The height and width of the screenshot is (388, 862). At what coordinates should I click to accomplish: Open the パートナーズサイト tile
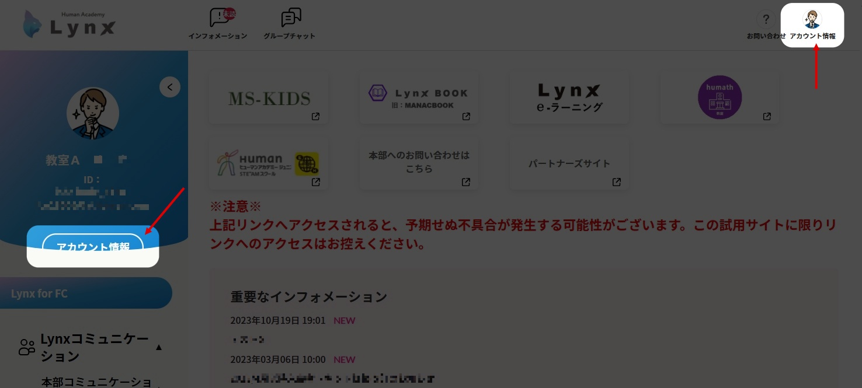coord(569,164)
